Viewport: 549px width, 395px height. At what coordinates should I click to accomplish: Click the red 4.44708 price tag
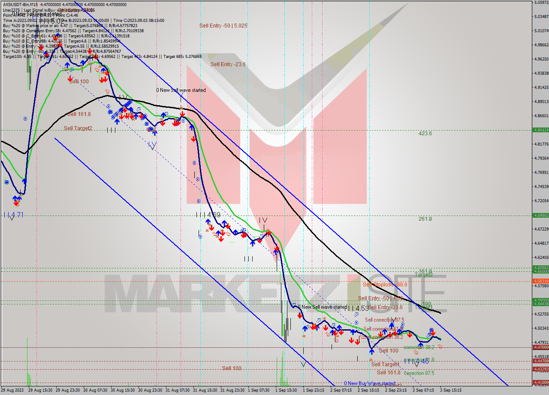540,361
